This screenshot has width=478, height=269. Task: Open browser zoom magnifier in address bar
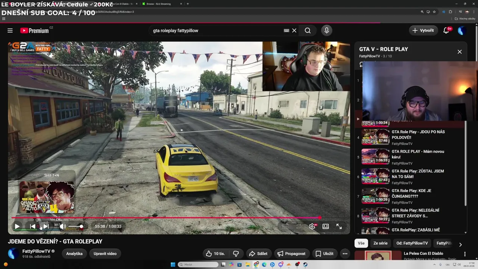pos(422,12)
